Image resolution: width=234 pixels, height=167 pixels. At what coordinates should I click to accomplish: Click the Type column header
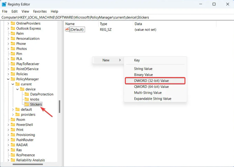(x=116, y=24)
